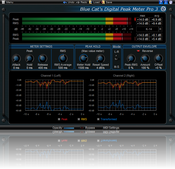This screenshot has height=169, width=175.
Task: Click the Opacity slider
Action: pyautogui.click(x=69, y=128)
